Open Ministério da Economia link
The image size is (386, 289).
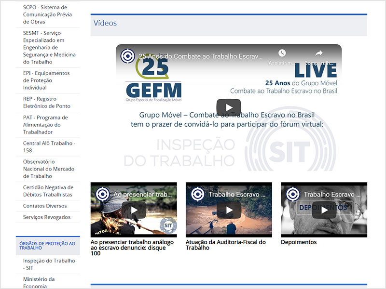[x=39, y=283]
